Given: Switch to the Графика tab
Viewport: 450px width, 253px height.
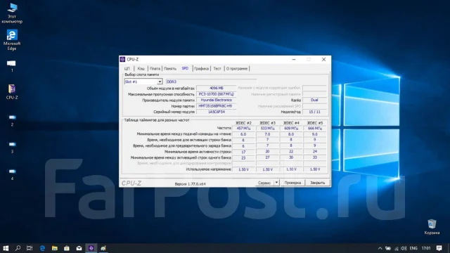Looking at the screenshot, I should 201,69.
